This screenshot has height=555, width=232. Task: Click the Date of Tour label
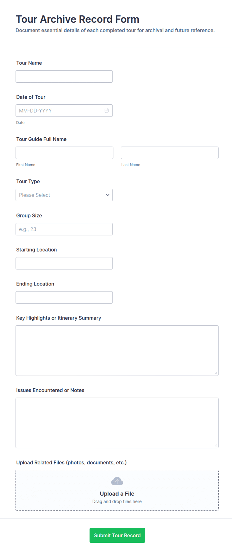31,97
